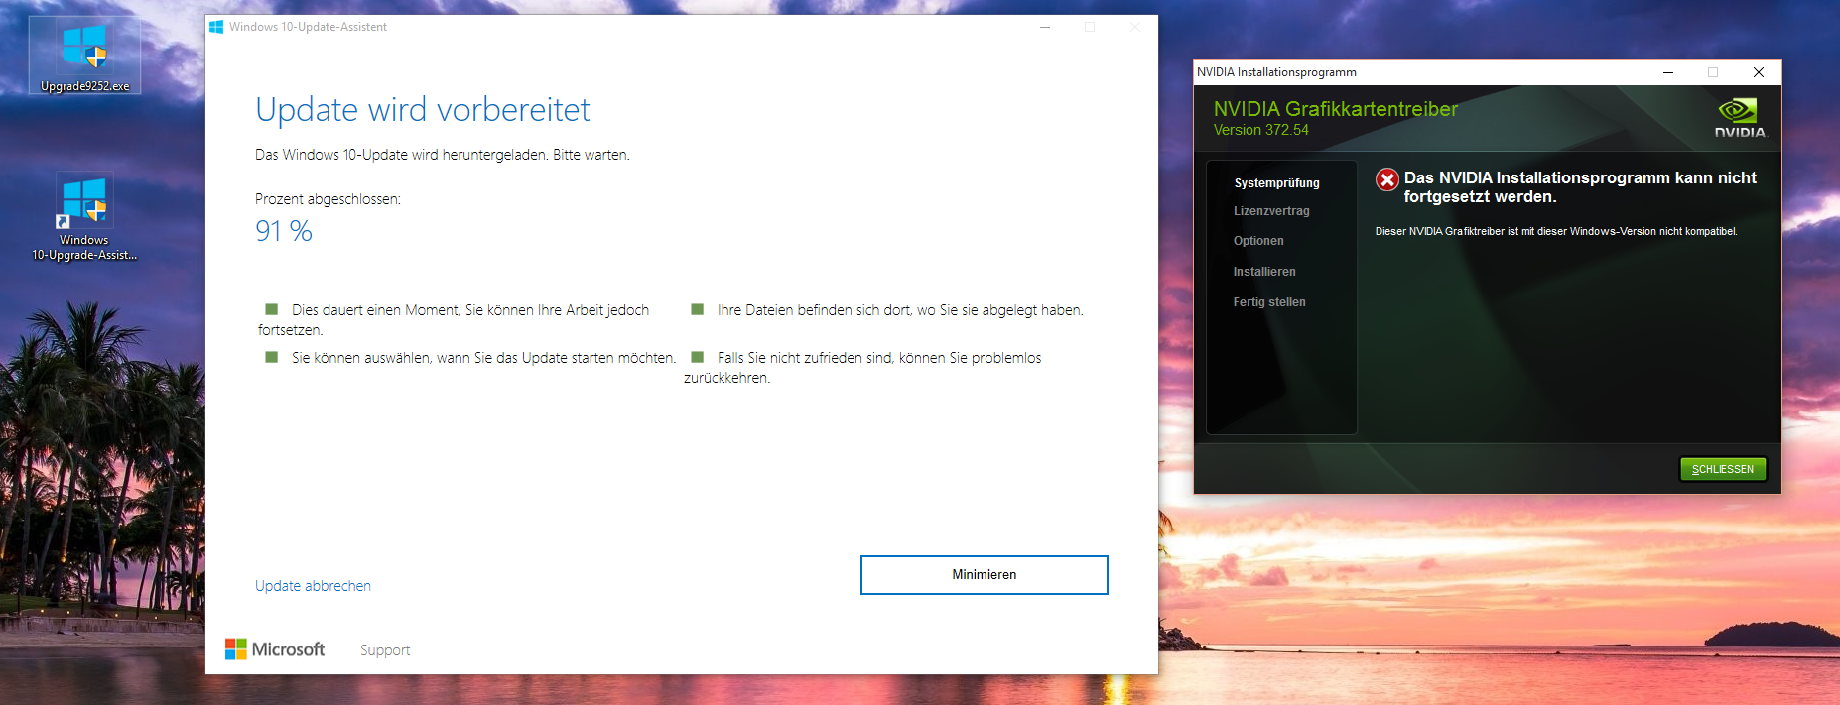This screenshot has width=1840, height=705.
Task: Click 'NVIDIA Grafikkartentreiber' title
Action: 1336,109
